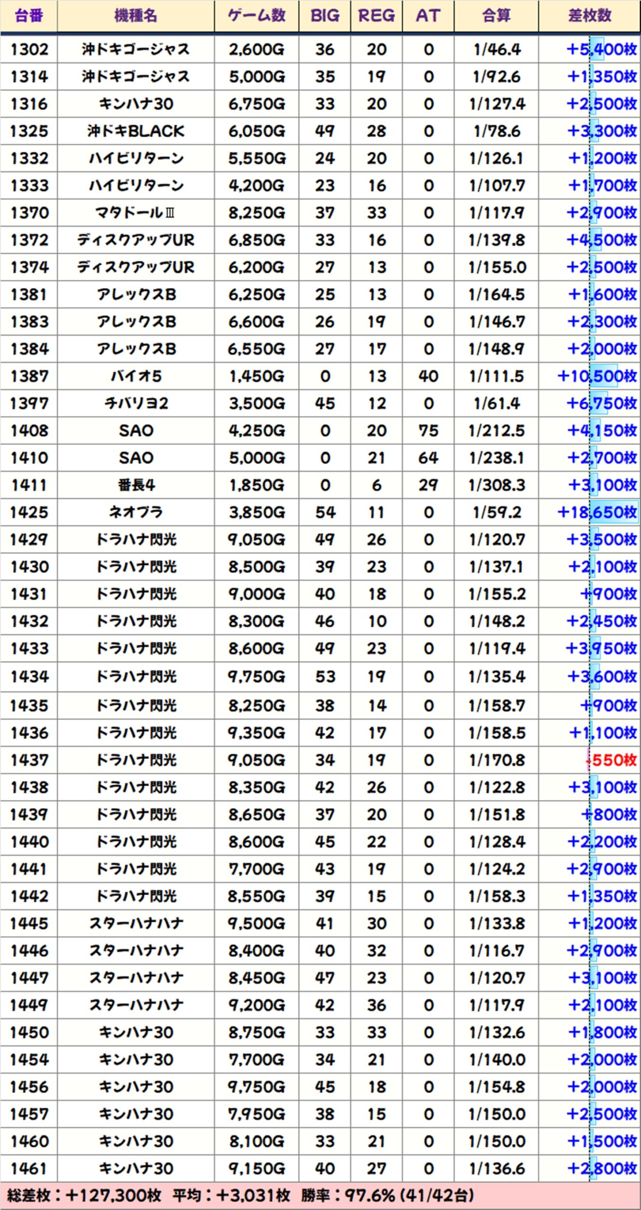Sort by ゲーム数 column header
Viewport: 641px width, 1210px height.
click(x=257, y=16)
